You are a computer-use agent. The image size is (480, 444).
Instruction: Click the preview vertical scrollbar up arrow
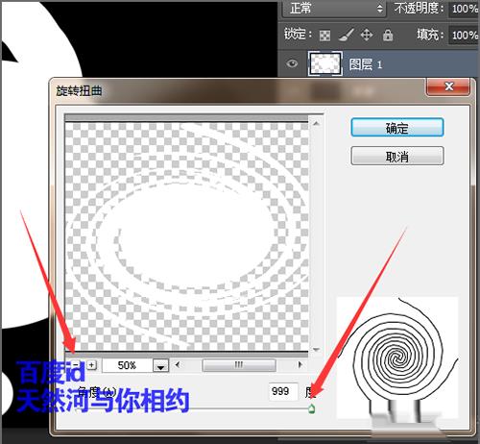tap(316, 123)
